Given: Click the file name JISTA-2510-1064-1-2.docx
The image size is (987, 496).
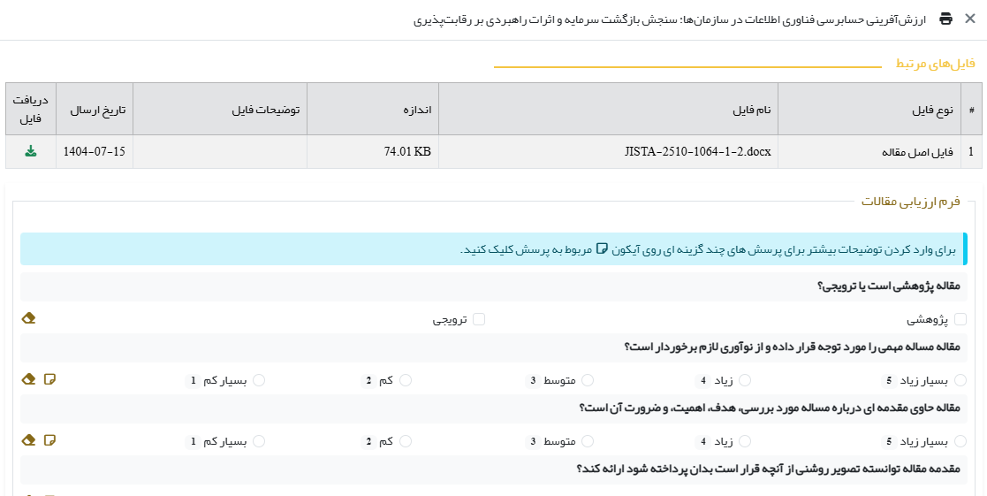Looking at the screenshot, I should point(697,151).
